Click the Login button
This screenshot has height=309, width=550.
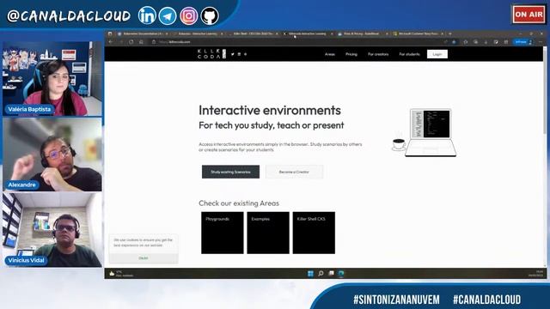(x=437, y=54)
